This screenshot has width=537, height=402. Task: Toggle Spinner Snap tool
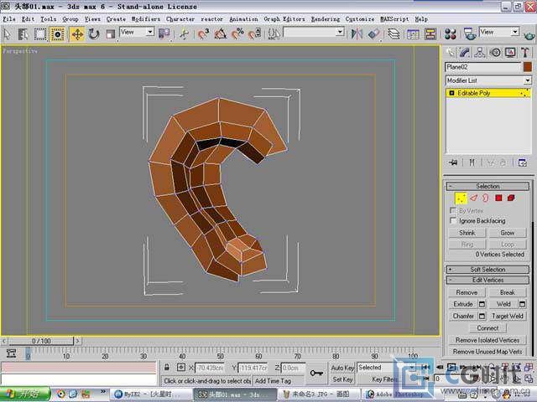pyautogui.click(x=255, y=33)
